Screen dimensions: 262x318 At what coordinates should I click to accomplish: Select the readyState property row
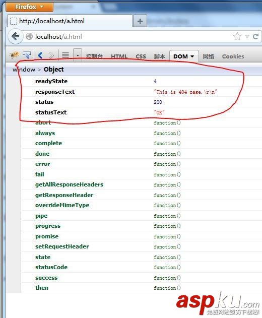click(142, 81)
